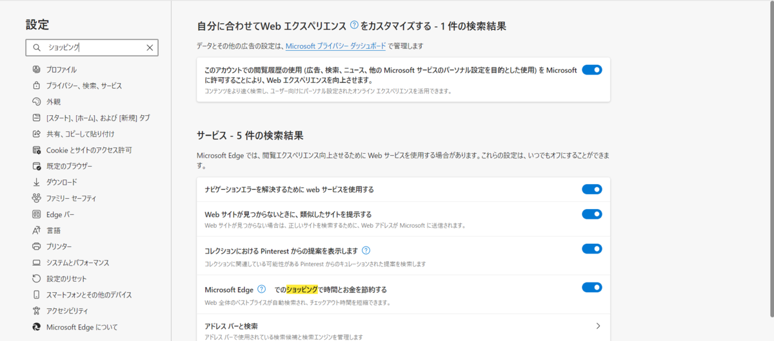Go to 既定のブラウザー settings
This screenshot has width=774, height=341.
pos(69,166)
